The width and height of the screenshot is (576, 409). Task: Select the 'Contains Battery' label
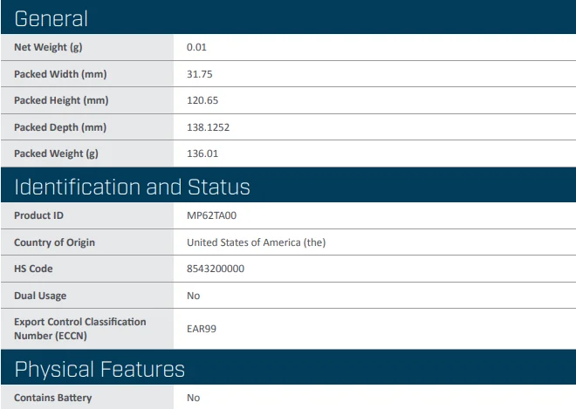tap(53, 398)
